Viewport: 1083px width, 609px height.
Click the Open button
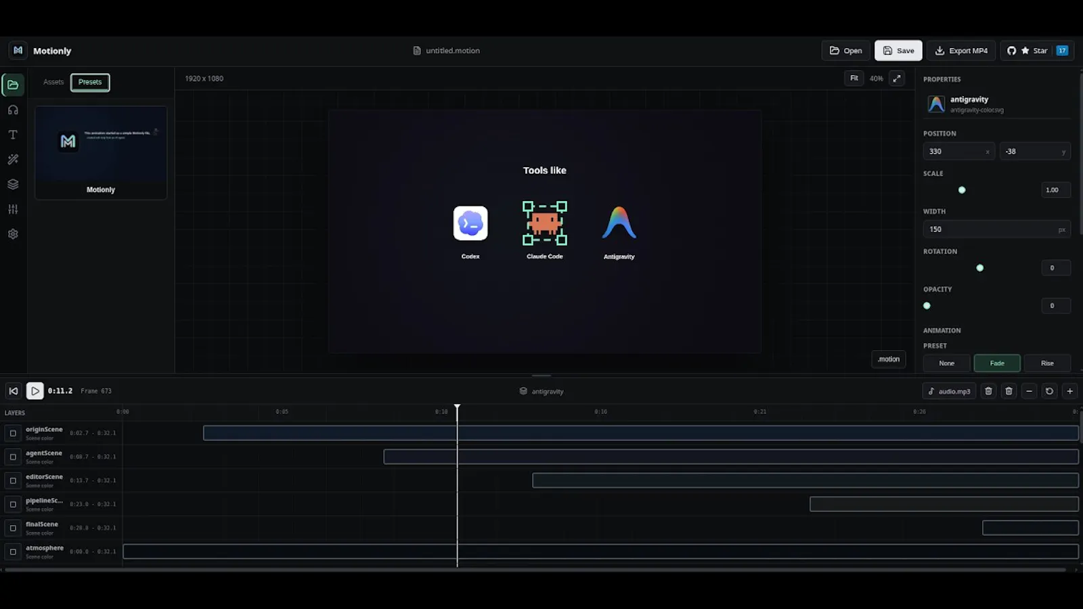coord(846,51)
